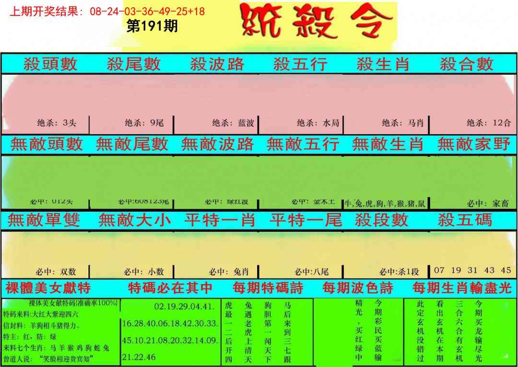
Task: Click the 必中: 兔肖 cell
Action: click(x=229, y=272)
